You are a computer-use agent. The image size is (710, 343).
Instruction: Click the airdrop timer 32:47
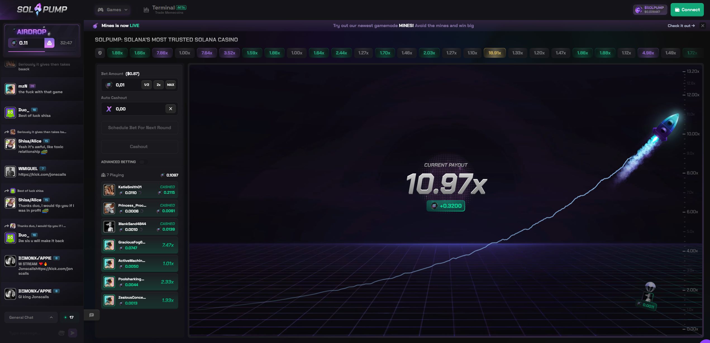[66, 43]
